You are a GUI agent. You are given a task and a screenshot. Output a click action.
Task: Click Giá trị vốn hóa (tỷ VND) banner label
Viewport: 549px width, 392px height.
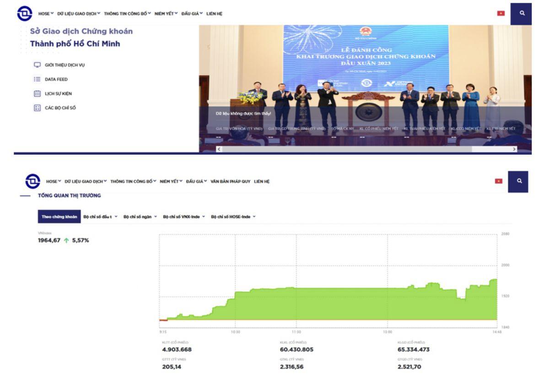click(239, 129)
